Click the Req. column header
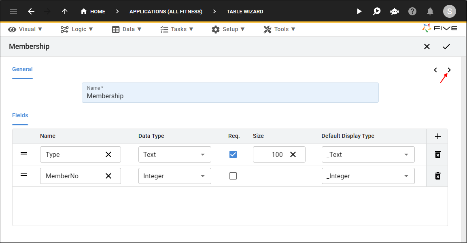 coord(234,136)
